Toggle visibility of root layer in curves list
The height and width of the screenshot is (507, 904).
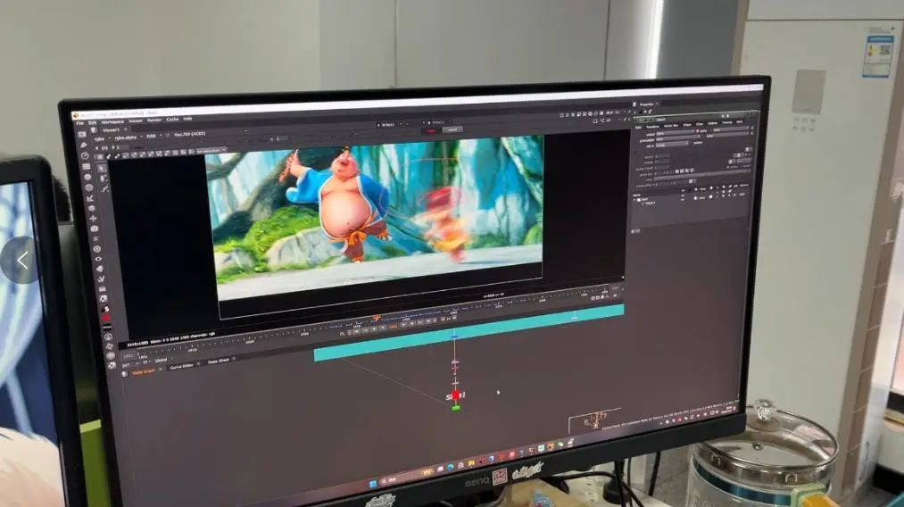coord(683,199)
